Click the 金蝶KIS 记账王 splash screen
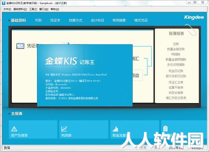Image resolution: width=209 pixels, height=152 pixels. coord(85,75)
